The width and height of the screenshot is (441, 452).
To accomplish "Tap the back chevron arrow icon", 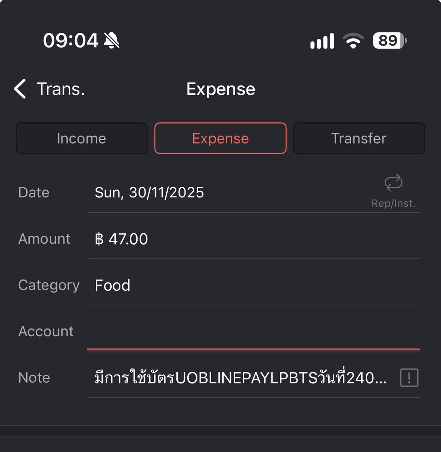I will click(x=20, y=89).
